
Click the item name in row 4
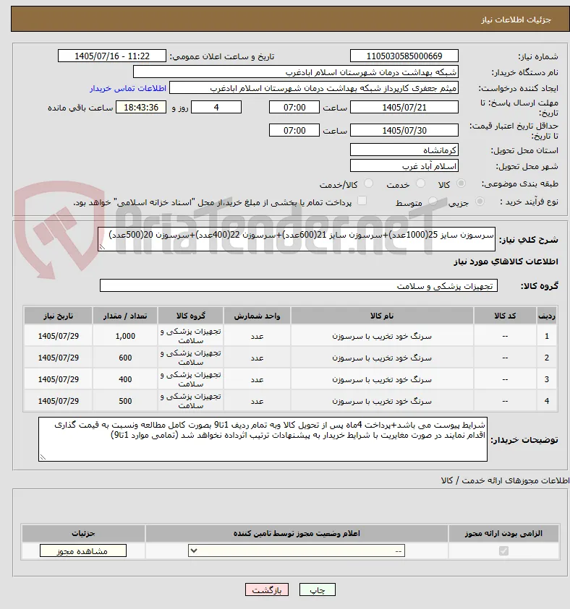(x=382, y=401)
